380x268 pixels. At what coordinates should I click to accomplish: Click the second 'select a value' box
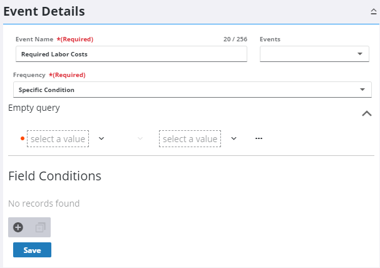190,138
